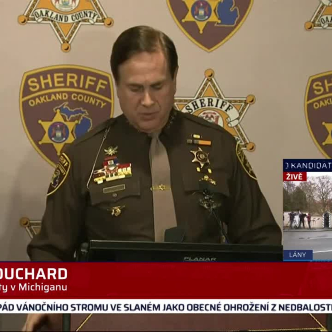Click the gold sheriff star badge on the uniform chest
The width and height of the screenshot is (332, 332).
[x=200, y=158]
